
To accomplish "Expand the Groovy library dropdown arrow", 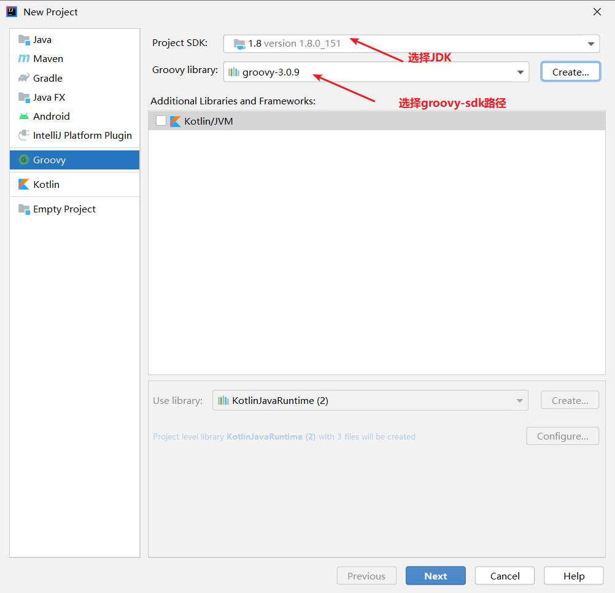I will tap(520, 72).
